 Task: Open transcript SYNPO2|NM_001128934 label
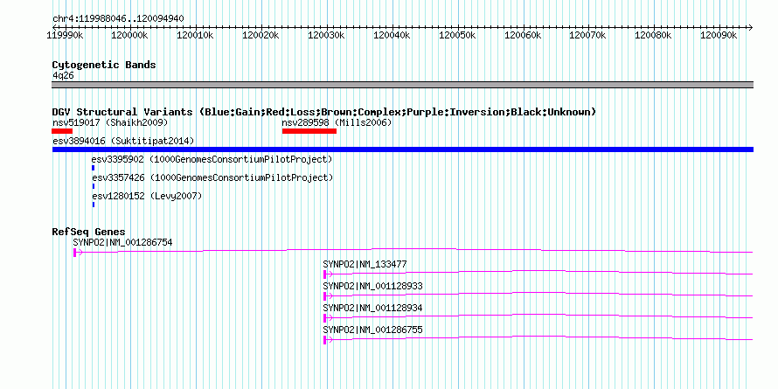(372, 308)
